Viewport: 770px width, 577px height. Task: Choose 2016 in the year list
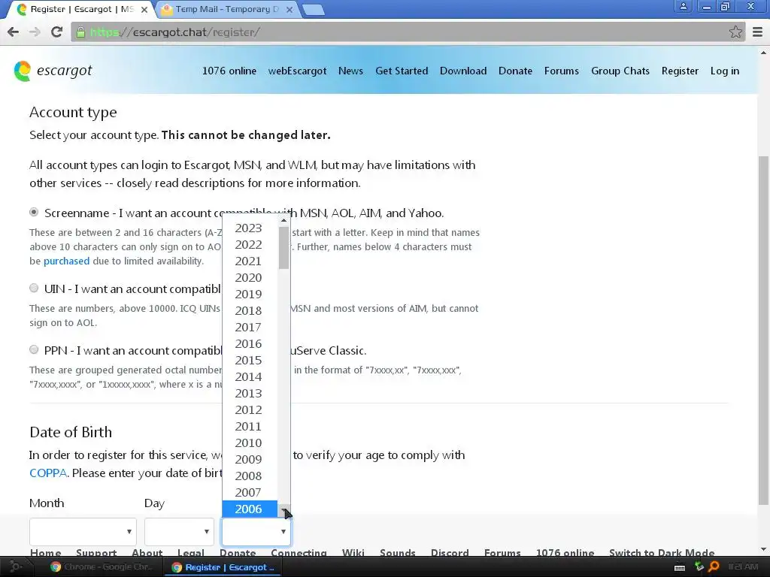pos(250,344)
